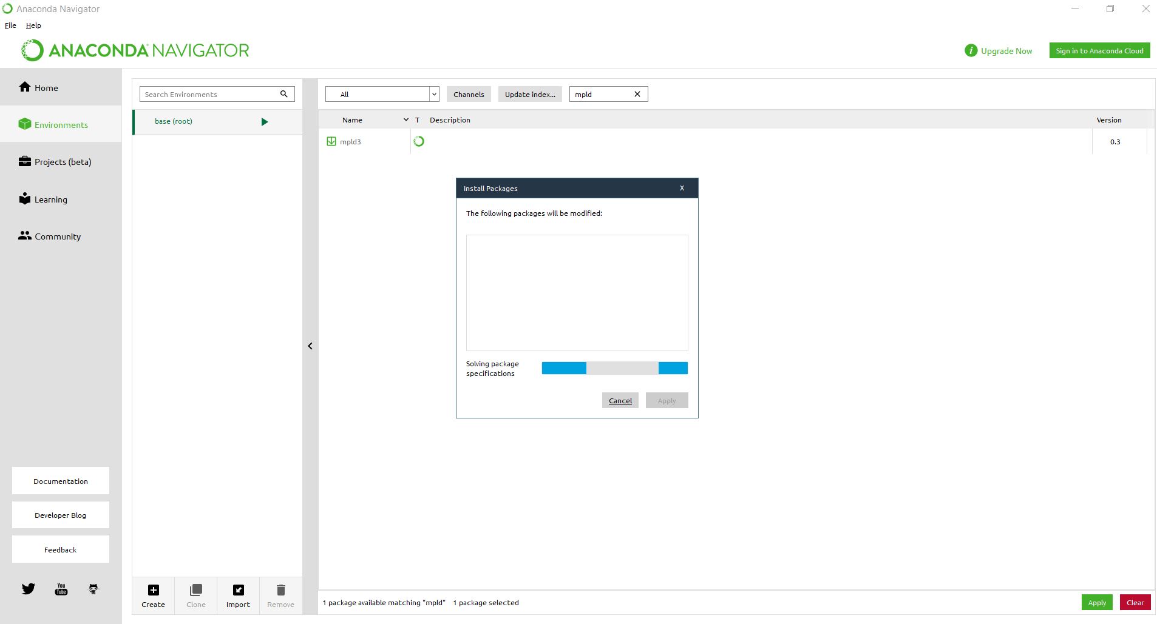Screen dimensions: 1157x624
Task: Import an environment
Action: [x=238, y=595]
